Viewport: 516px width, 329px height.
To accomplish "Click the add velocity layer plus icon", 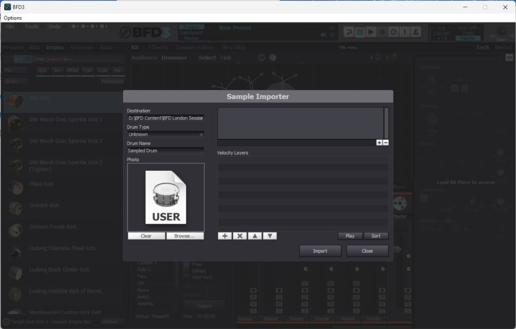I will [224, 235].
